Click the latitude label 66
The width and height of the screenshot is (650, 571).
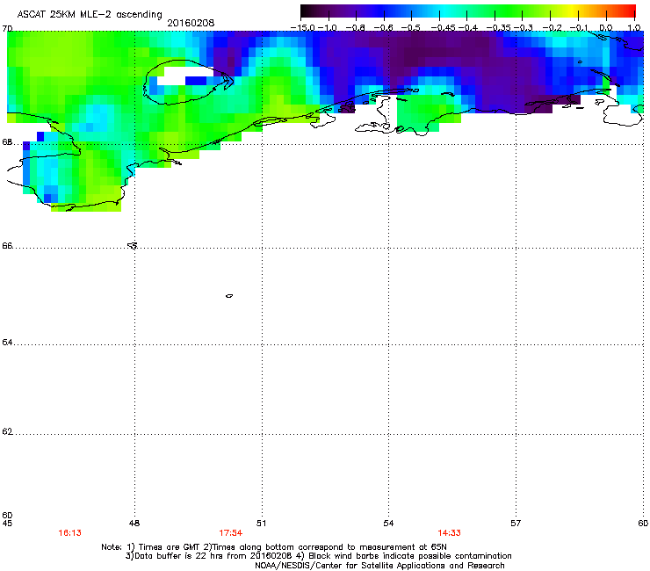(x=7, y=245)
